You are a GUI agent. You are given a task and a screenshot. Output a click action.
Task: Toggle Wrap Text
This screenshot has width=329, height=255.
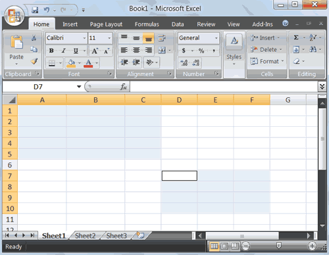162,38
